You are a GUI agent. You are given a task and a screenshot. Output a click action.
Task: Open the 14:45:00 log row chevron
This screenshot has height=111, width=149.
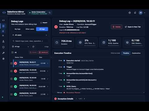(x=47, y=71)
